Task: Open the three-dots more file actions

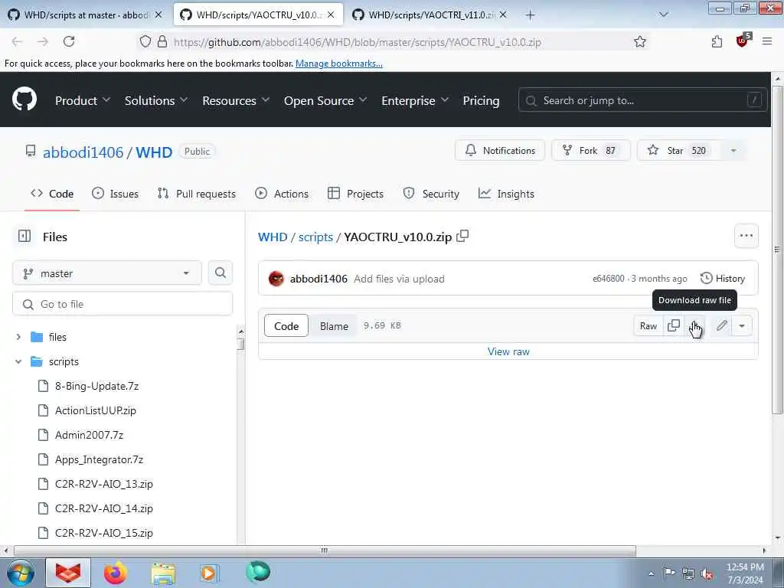Action: tap(746, 236)
